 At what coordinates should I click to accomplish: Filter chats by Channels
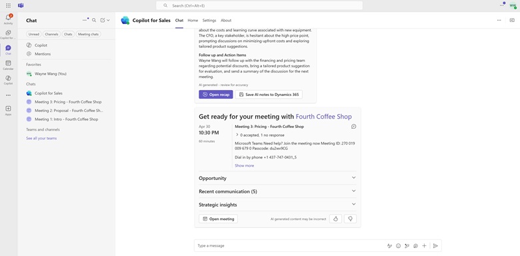pyautogui.click(x=52, y=34)
